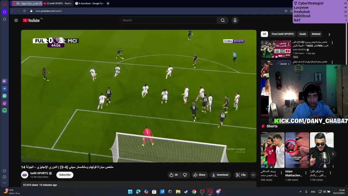Open the short with the man in sunglasses
Image resolution: width=348 pixels, height=196 pixels.
coord(322,150)
